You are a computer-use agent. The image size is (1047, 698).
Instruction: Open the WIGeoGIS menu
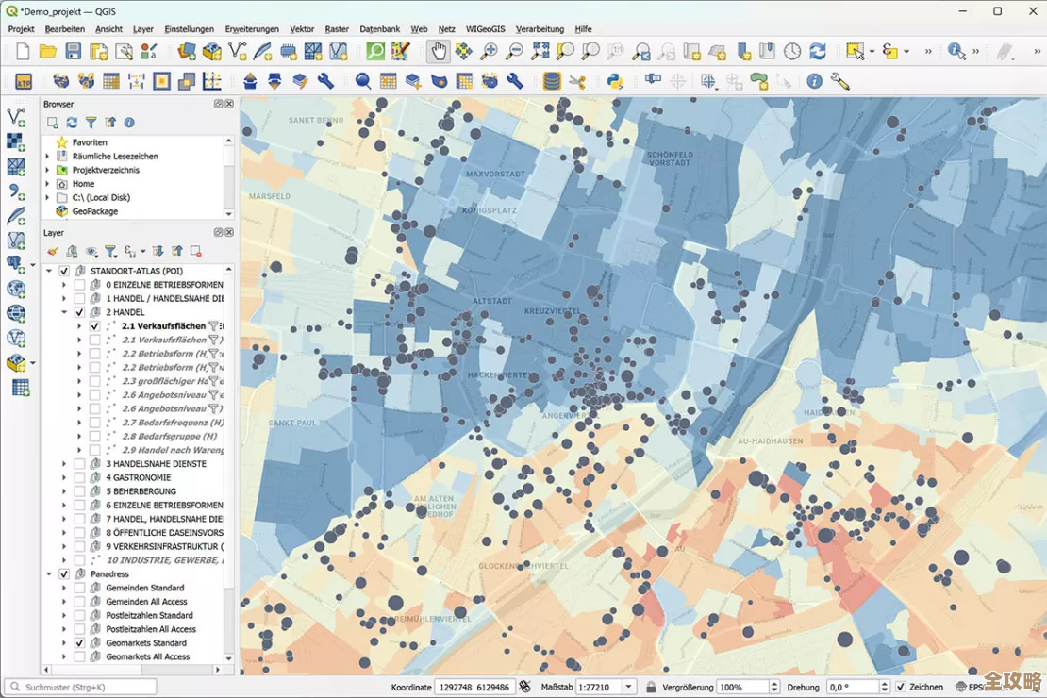(x=486, y=29)
